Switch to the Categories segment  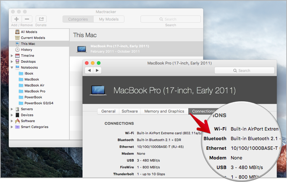point(78,19)
